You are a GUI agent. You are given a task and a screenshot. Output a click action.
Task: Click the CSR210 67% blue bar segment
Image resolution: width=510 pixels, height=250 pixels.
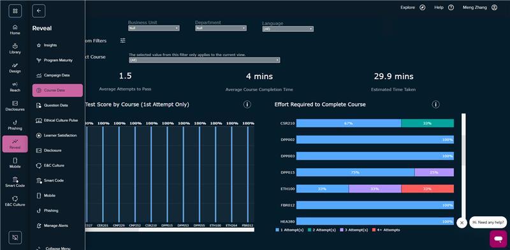[x=349, y=123]
